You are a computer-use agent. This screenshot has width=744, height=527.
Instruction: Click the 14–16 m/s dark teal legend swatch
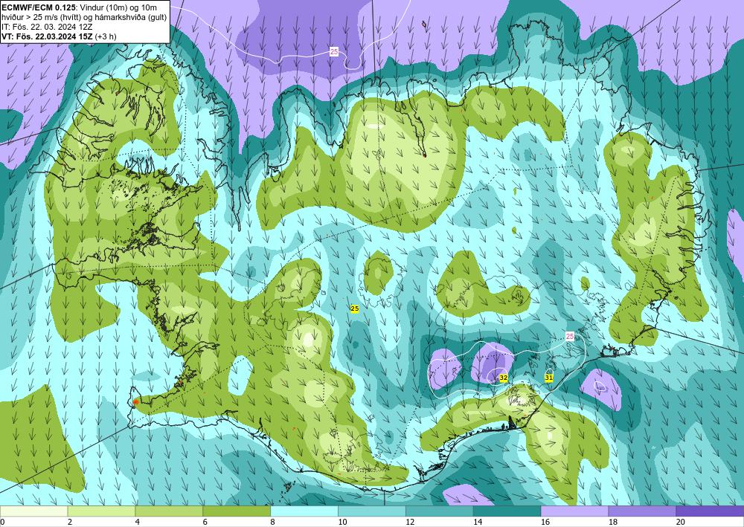pos(507,511)
